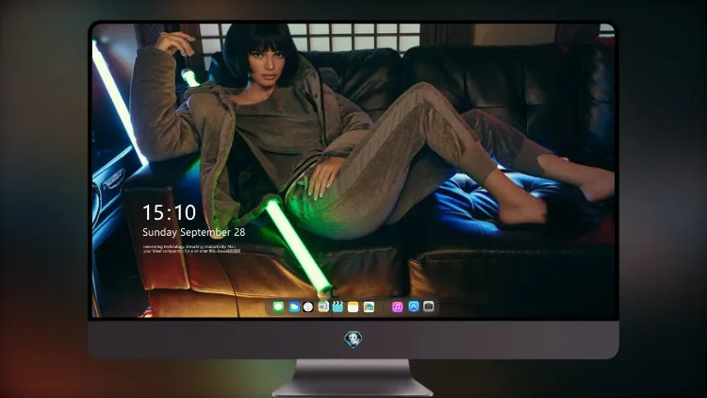This screenshot has width=707, height=398.
Task: Open the Clock app in the dock
Action: click(x=308, y=307)
